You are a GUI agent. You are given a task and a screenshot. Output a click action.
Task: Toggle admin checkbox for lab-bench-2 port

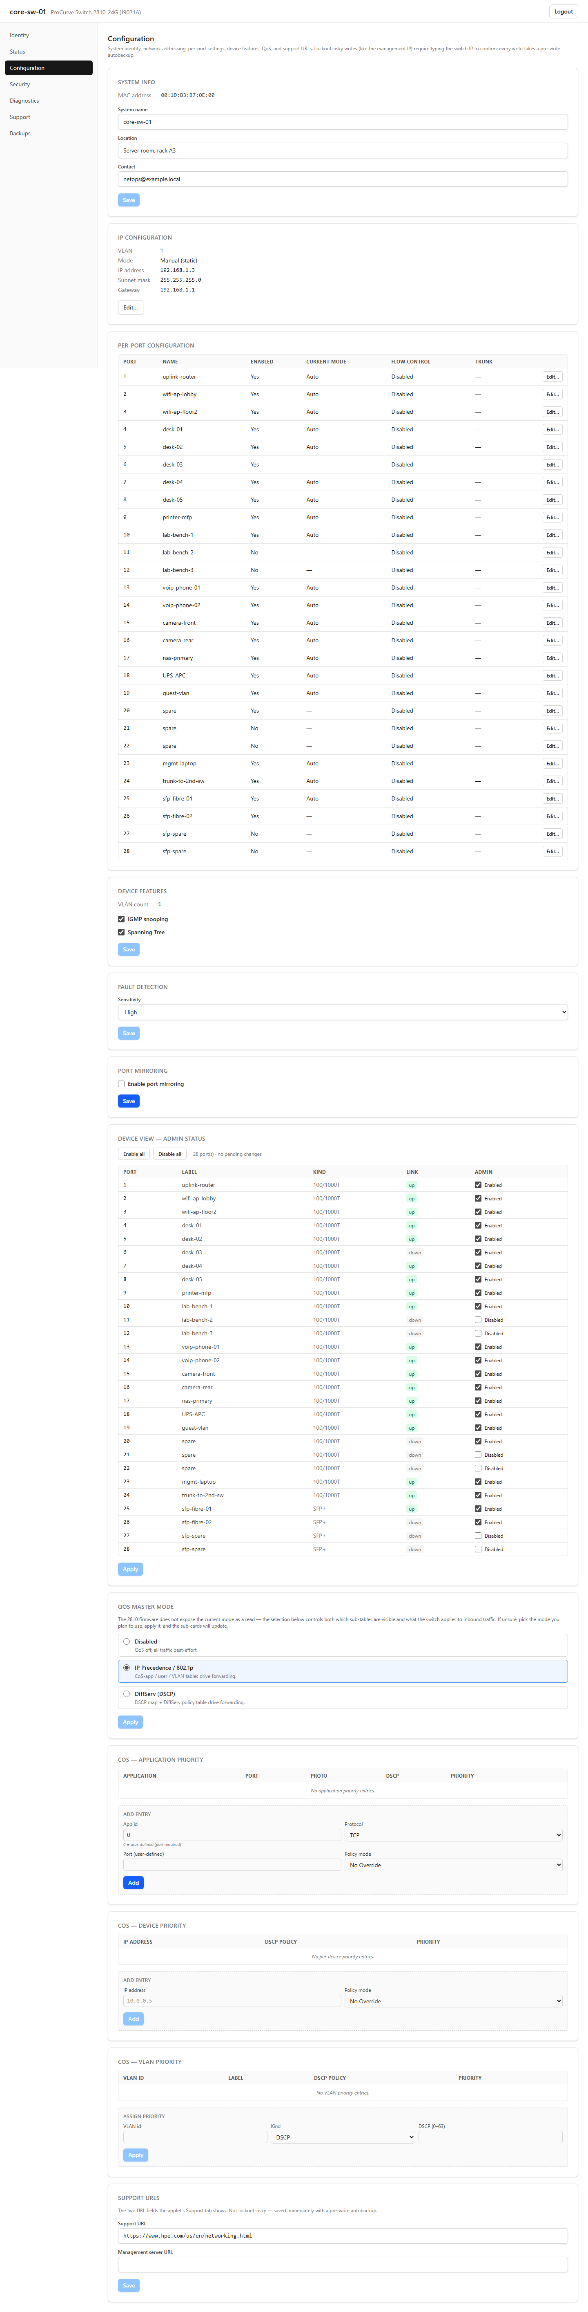pos(478,1320)
